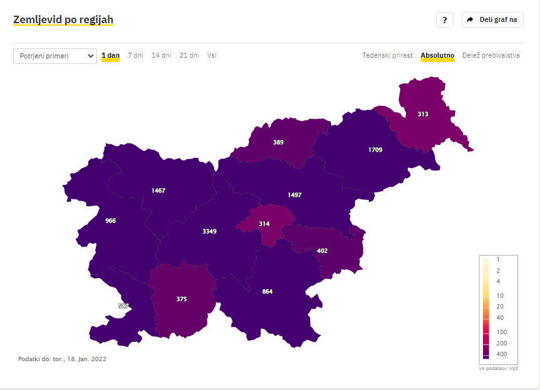Switch to 7 dni range

[x=136, y=56]
